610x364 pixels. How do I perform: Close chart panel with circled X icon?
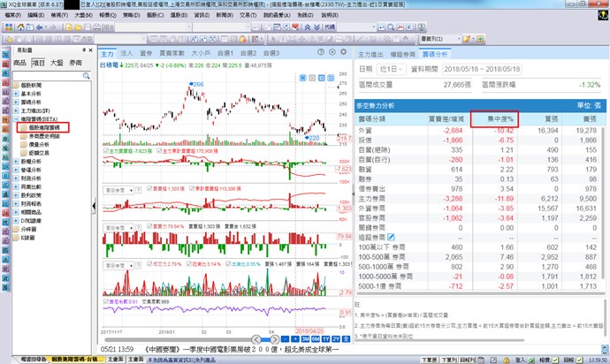[x=332, y=52]
